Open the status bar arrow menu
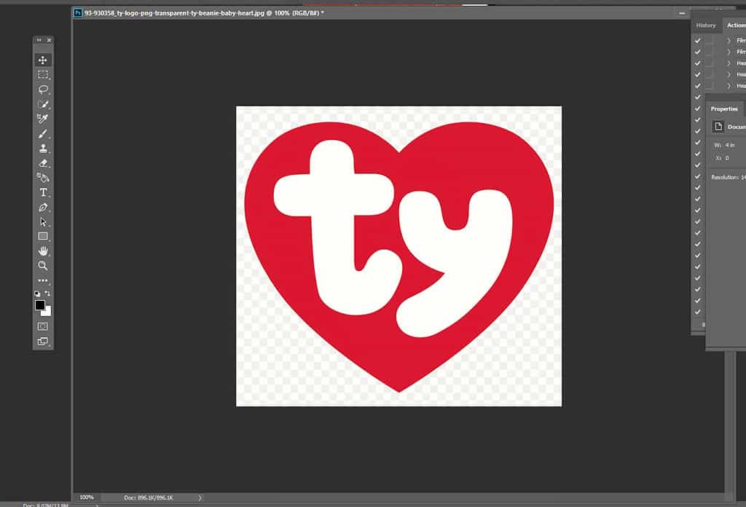Screen dimensions: 746x507 tap(200, 498)
